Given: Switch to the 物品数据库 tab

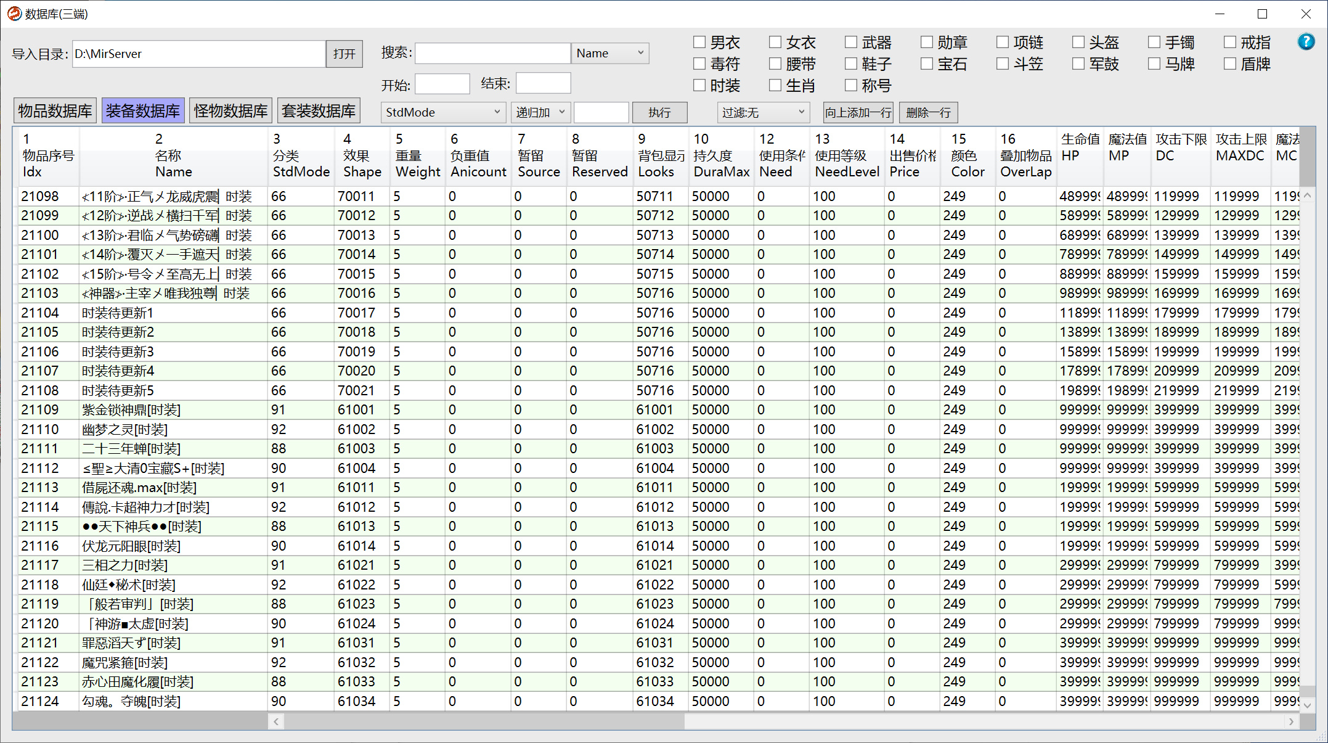Looking at the screenshot, I should [x=55, y=111].
